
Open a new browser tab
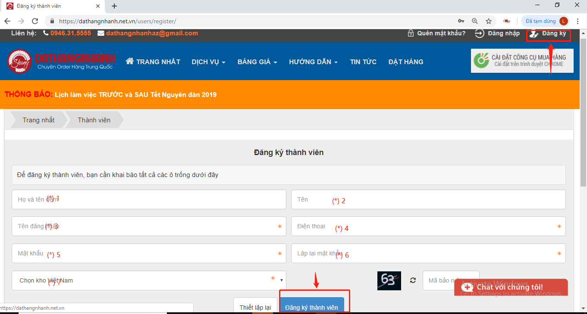(x=114, y=6)
